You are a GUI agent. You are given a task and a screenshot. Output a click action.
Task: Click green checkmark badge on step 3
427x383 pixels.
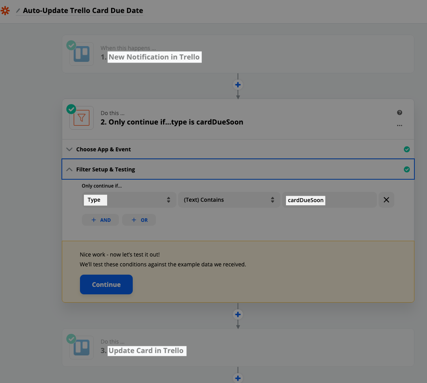coord(71,339)
